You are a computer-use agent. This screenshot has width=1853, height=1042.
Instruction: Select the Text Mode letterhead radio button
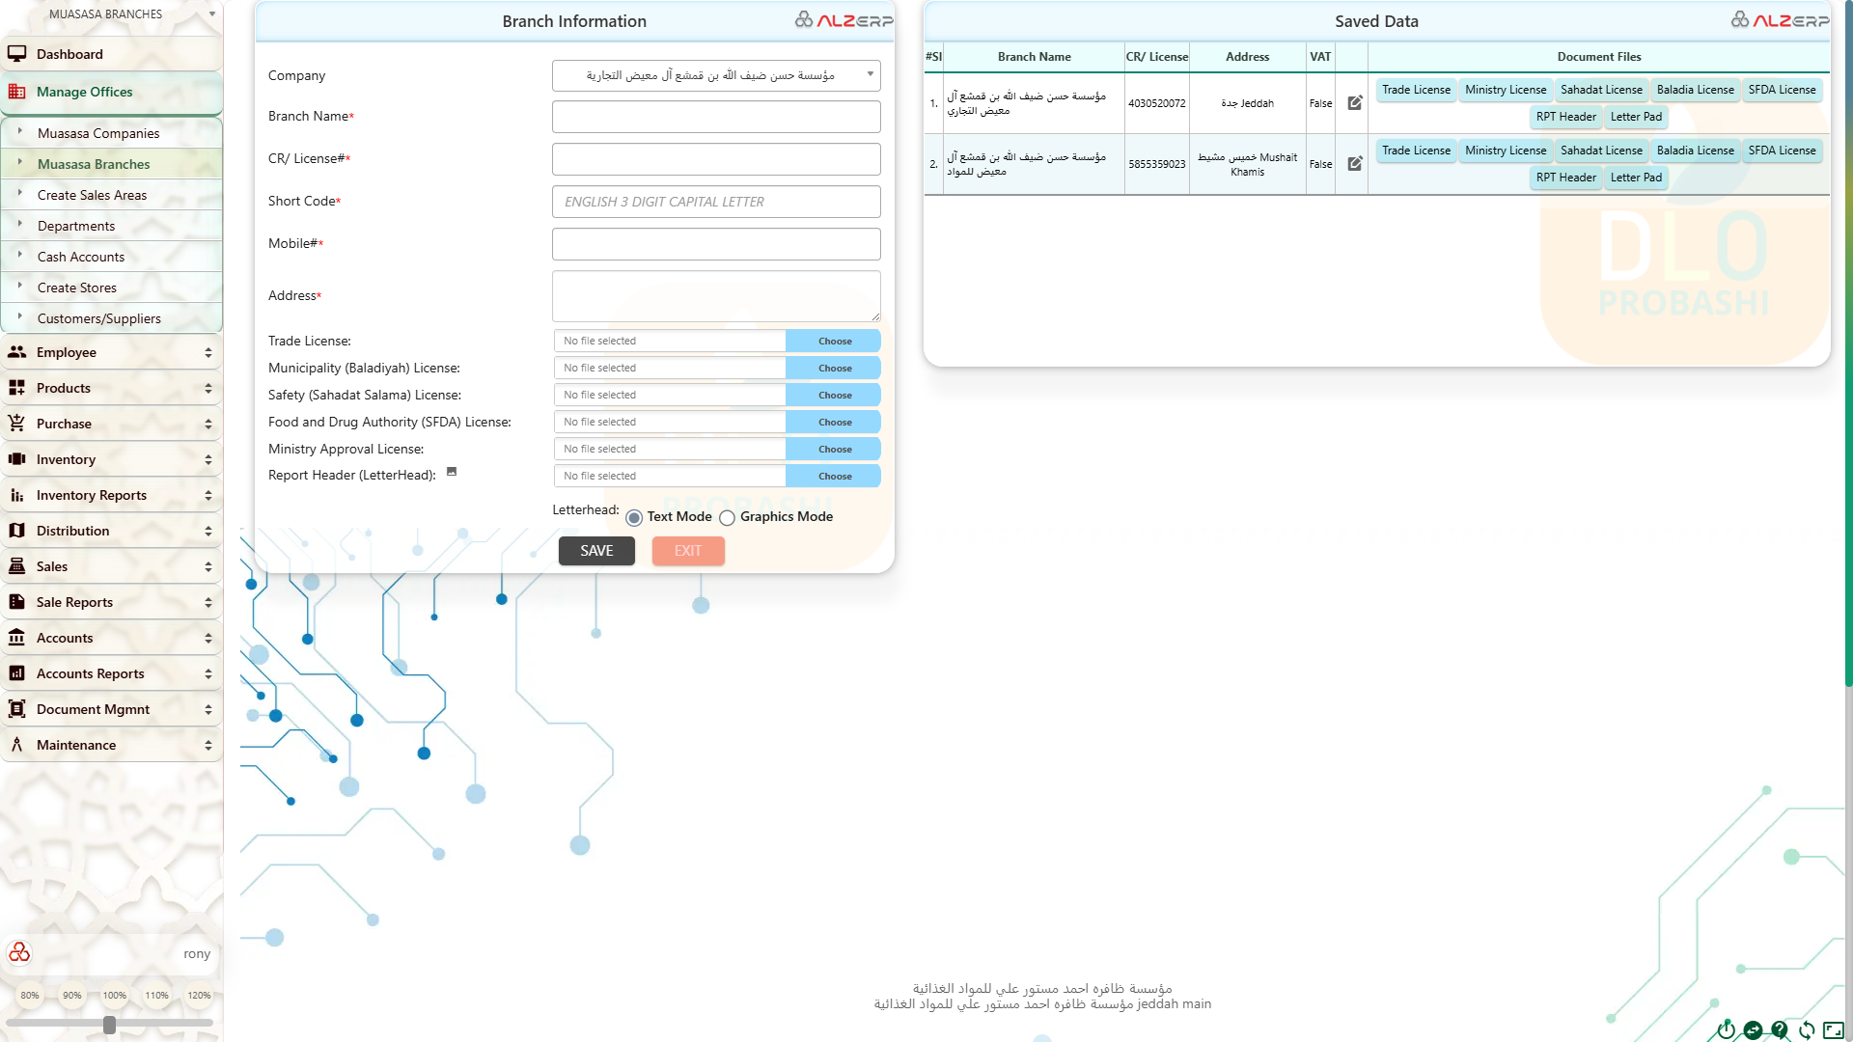pyautogui.click(x=634, y=518)
